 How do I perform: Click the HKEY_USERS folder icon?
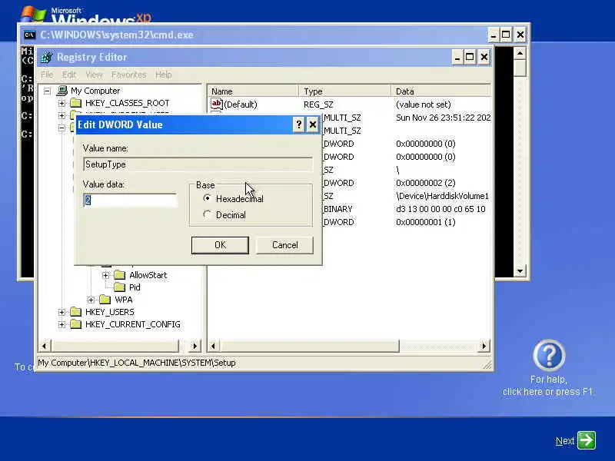pos(75,312)
